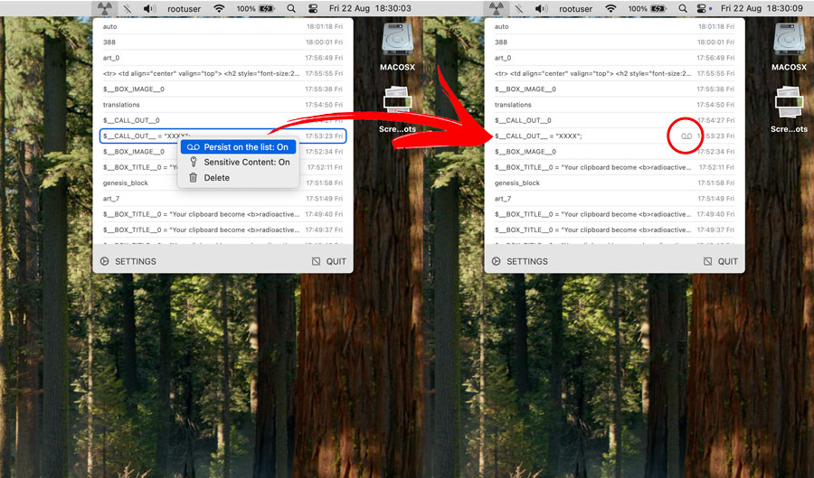The image size is (814, 478).
Task: Click the radioactive clipboard icon in left menu bar
Action: [x=103, y=8]
